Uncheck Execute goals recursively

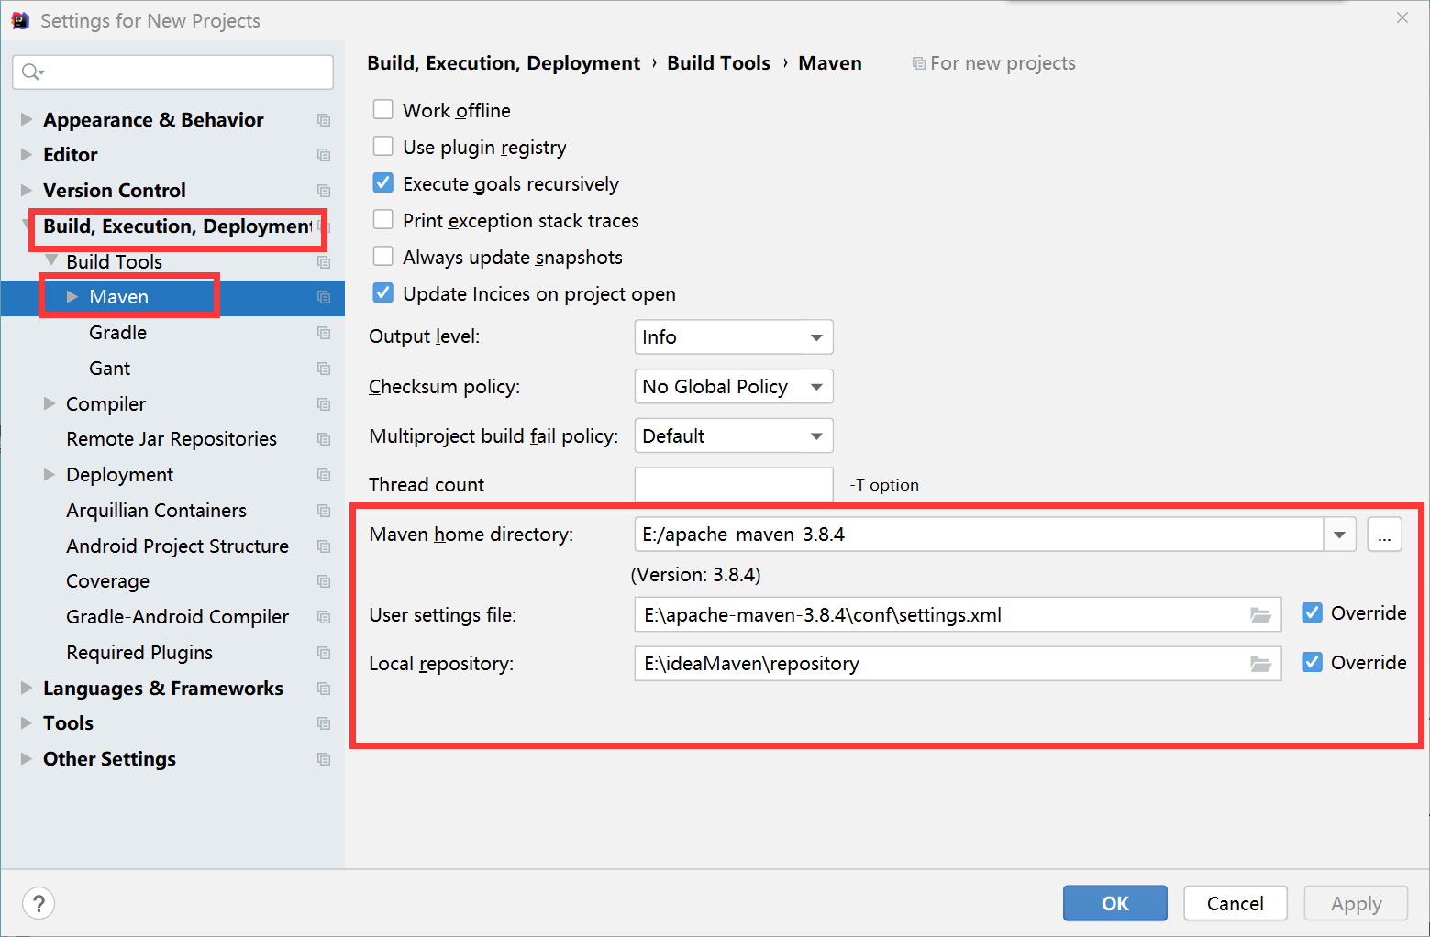pos(383,183)
